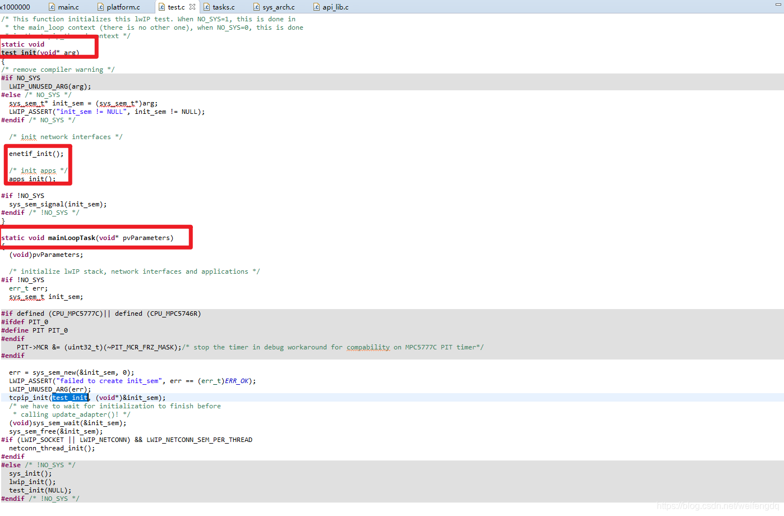Click '(void)sys_sem_wait(&init_sem);' line
Viewport: 784px width, 516px height.
coord(68,423)
